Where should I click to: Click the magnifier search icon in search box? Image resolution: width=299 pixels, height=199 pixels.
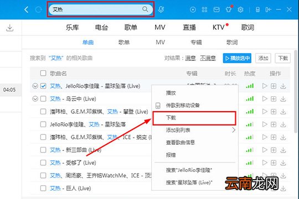(145, 9)
